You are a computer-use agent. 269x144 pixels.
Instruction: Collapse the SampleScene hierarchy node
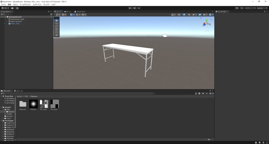(x=6, y=17)
